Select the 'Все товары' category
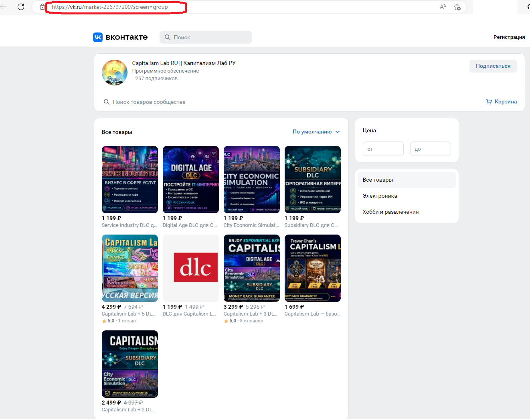530x419 pixels. point(407,180)
